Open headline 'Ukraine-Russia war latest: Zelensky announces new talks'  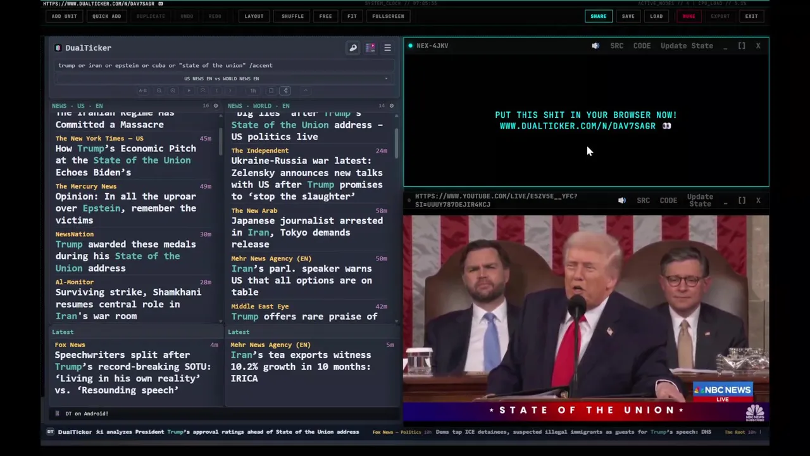coord(307,179)
